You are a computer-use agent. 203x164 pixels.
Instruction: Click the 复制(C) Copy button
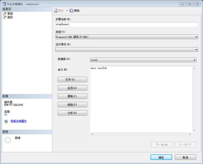tap(72, 96)
